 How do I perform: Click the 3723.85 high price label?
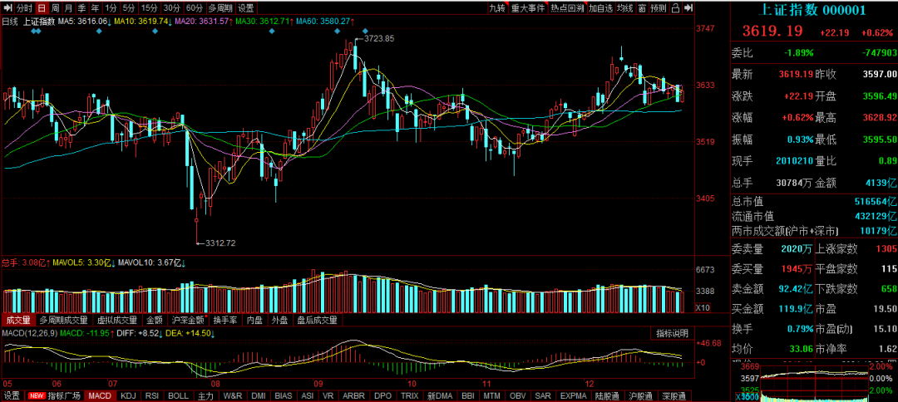click(x=378, y=38)
